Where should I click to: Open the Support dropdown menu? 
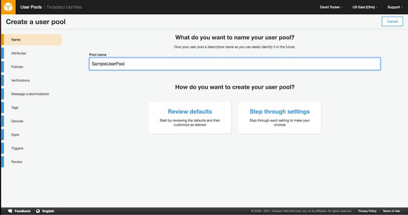[394, 7]
